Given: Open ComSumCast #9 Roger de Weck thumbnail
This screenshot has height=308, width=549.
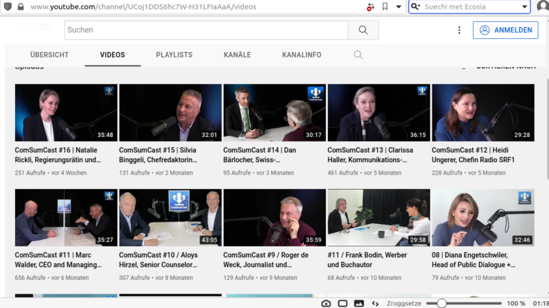Looking at the screenshot, I should (x=274, y=218).
